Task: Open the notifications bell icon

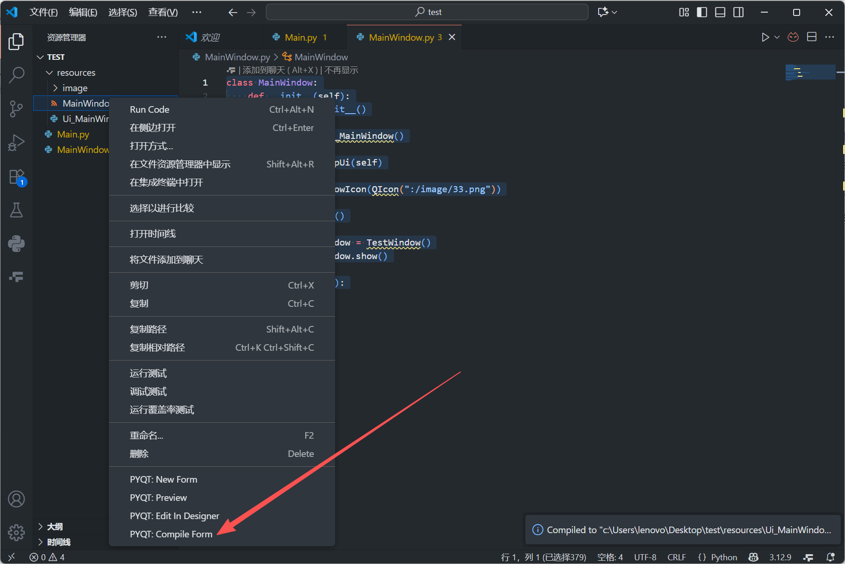Action: point(831,557)
